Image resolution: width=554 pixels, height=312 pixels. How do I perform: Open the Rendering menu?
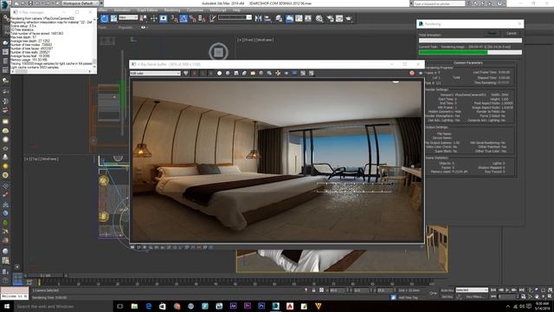pos(172,10)
